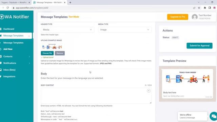Select the Message Templates browser tab
The image size is (217, 122).
point(49,2)
